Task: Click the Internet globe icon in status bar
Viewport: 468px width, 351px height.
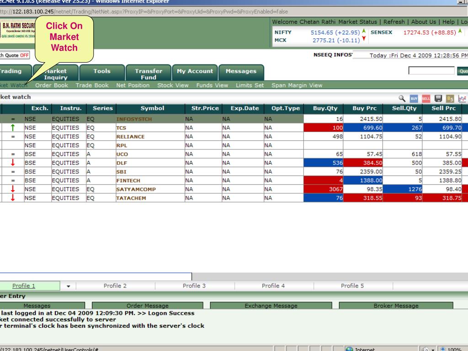Action: [x=349, y=349]
